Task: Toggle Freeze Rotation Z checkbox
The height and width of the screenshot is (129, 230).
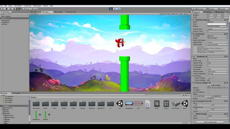Action: (x=208, y=80)
